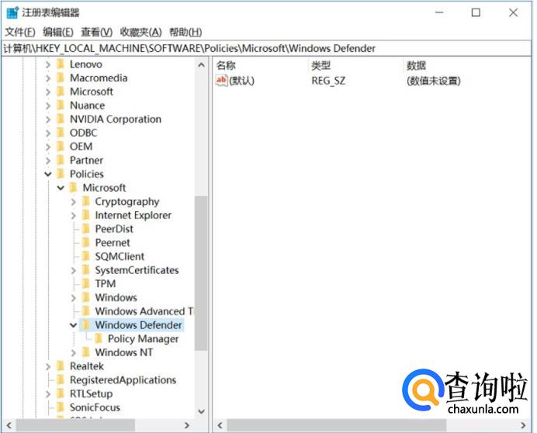The width and height of the screenshot is (537, 433).
Task: Expand the top-level Microsoft key
Action: [x=48, y=92]
